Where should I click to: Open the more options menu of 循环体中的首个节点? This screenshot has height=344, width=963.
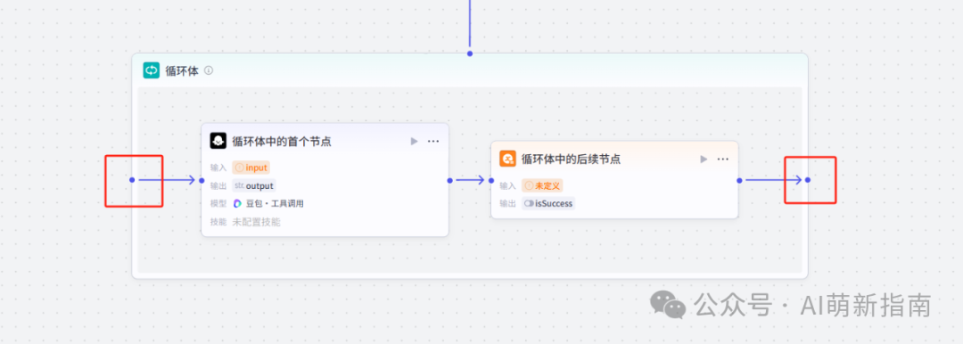(433, 142)
